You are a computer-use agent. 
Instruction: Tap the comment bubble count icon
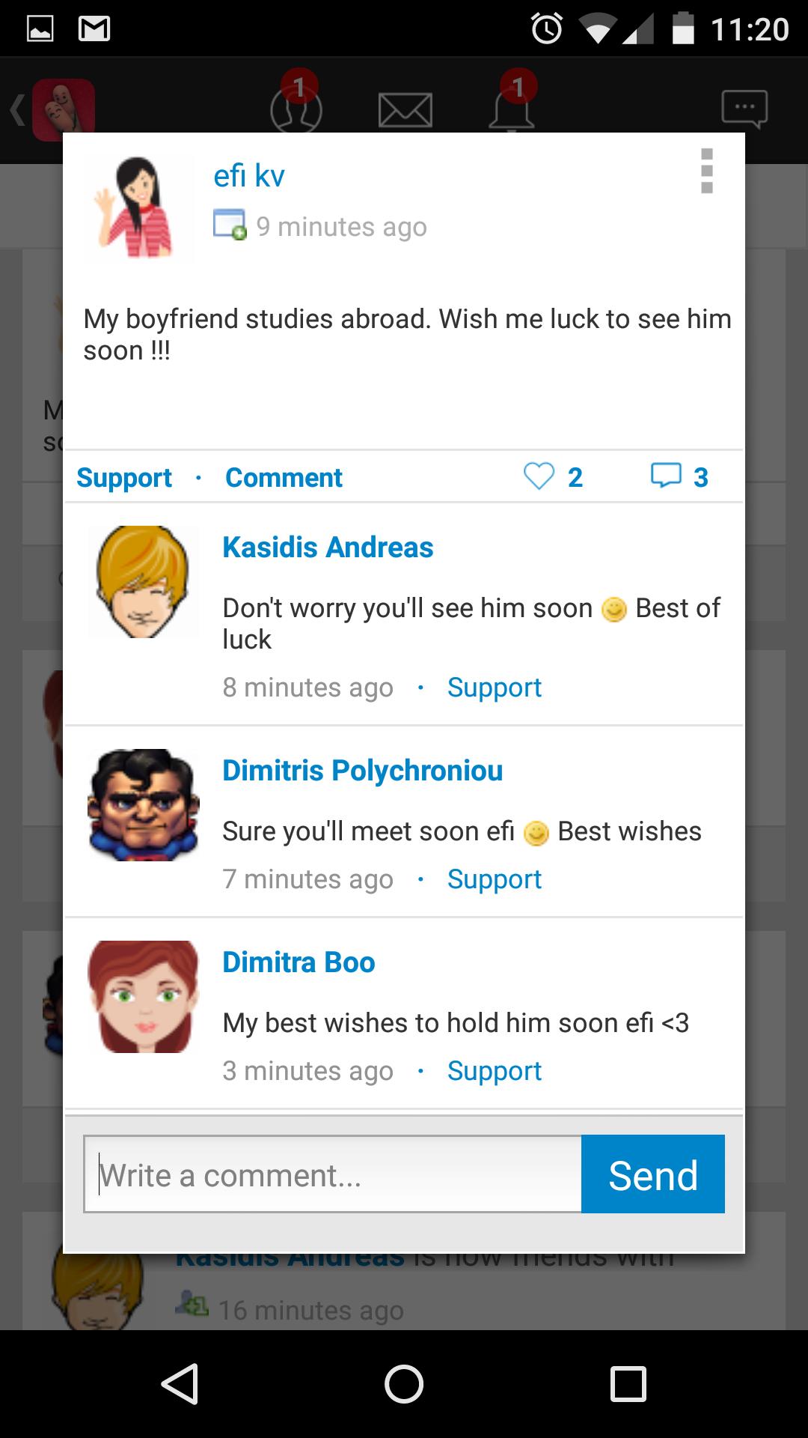click(666, 476)
